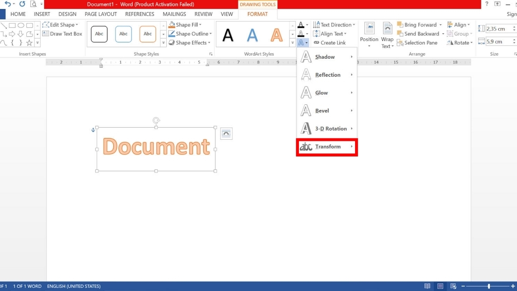Open the Shape Outline dropdown
Viewport: 517px width, 291px height.
[190, 34]
